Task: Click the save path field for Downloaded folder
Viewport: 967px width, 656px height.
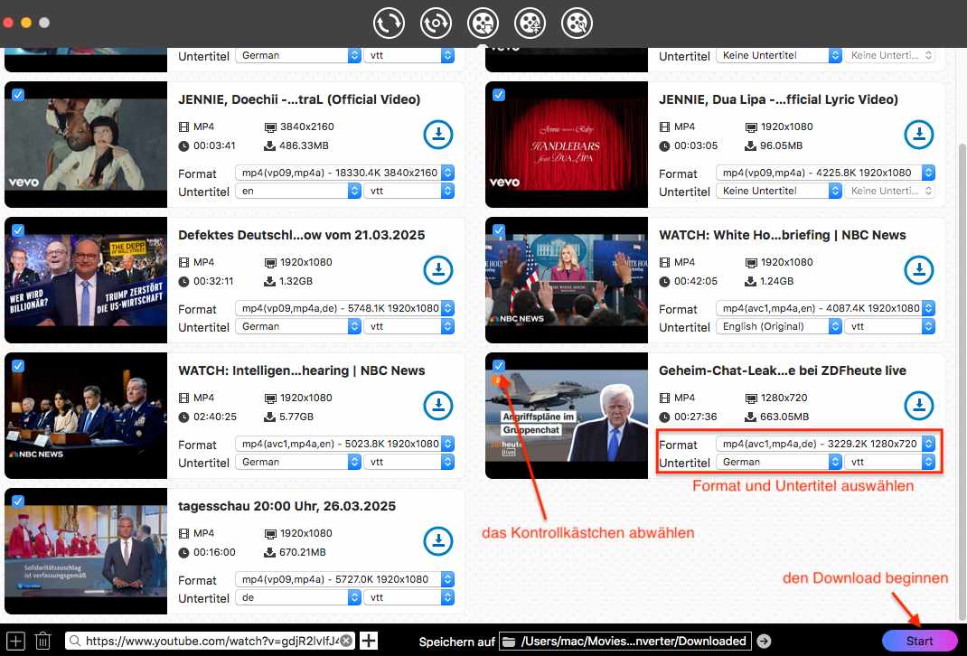Action: pyautogui.click(x=625, y=641)
